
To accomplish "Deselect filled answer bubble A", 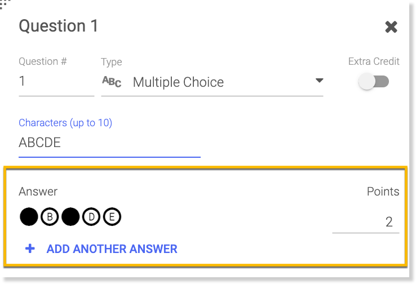I will (28, 216).
